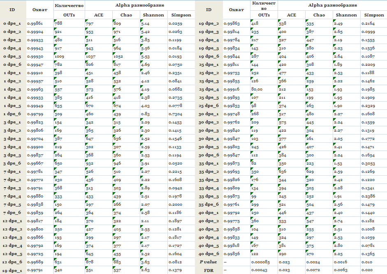
Task: Click coverage value 0.99856 for 40 dpe_6
Action: [232, 254]
